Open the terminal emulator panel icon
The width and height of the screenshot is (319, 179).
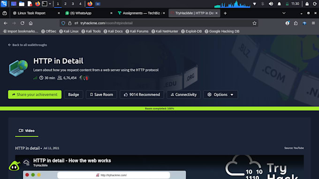pyautogui.click(x=45, y=4)
